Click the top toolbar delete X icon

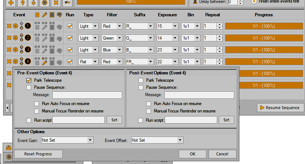(56, 3)
